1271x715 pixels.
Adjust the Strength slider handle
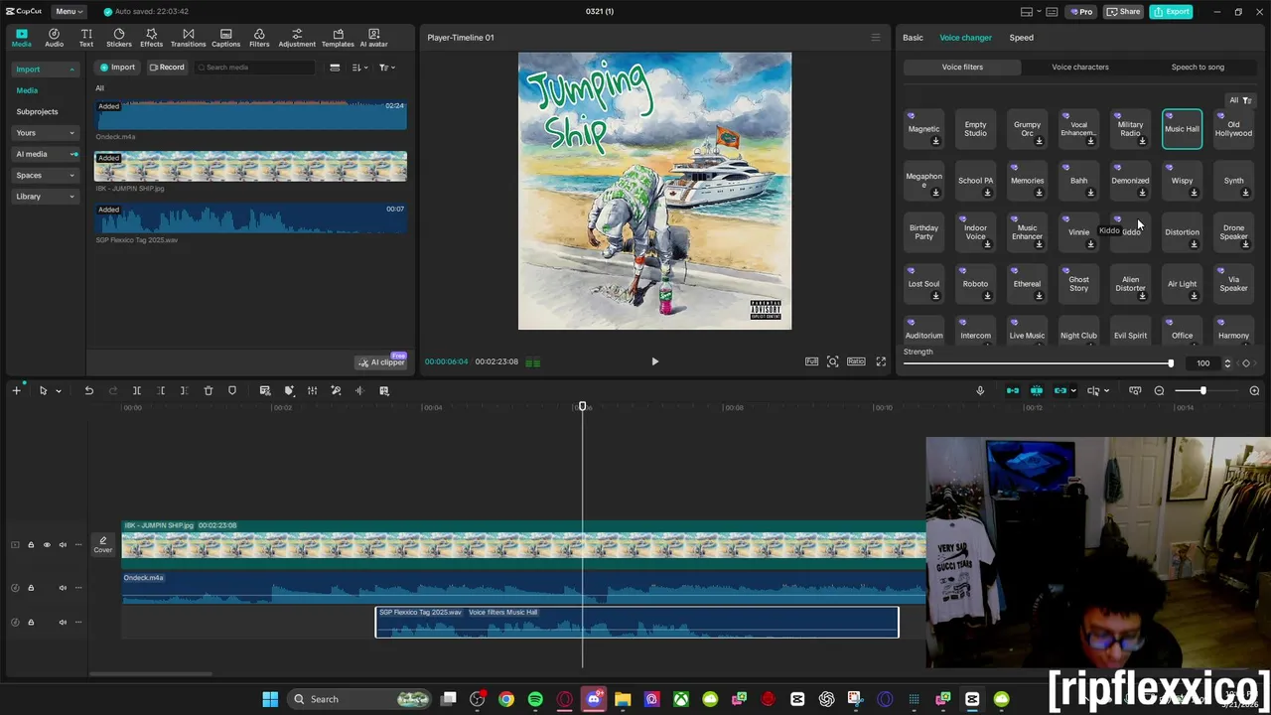(1171, 363)
